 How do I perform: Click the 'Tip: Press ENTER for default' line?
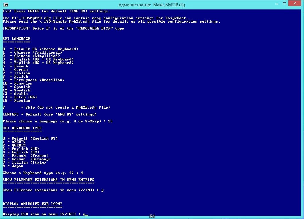point(56,11)
